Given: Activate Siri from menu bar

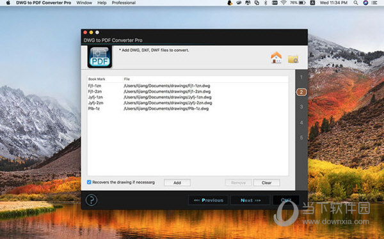Looking at the screenshot, I should click(x=365, y=3).
